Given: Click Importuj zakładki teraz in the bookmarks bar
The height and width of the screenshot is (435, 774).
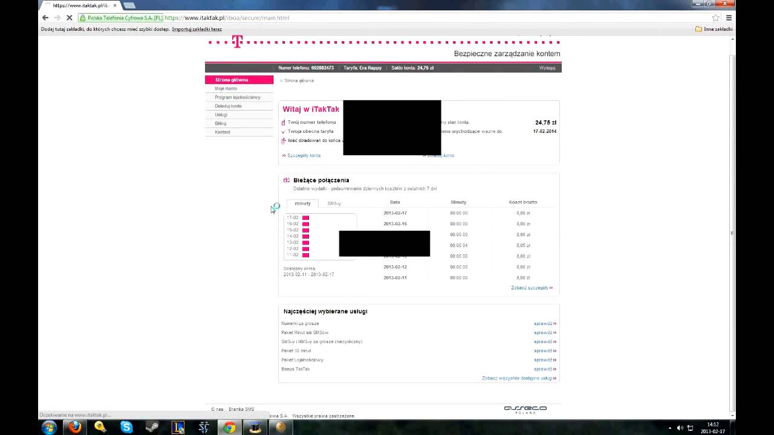Looking at the screenshot, I should click(197, 29).
